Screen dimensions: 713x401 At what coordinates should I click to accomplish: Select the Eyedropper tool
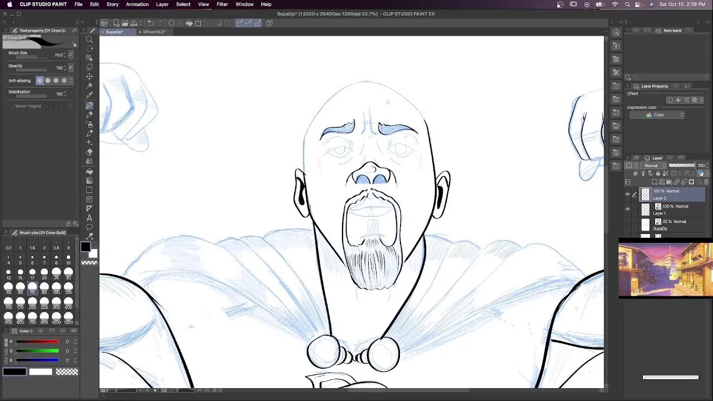pos(89,95)
